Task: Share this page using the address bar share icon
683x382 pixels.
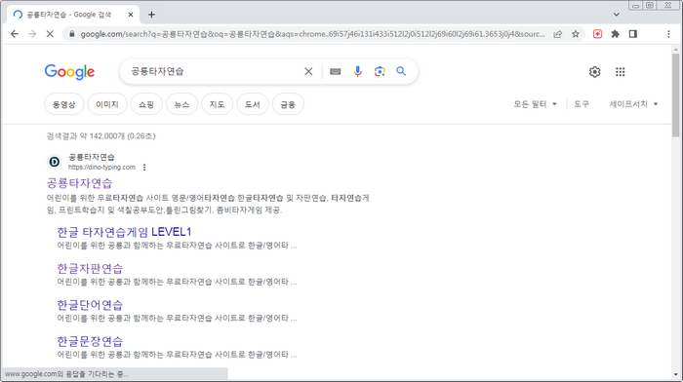Action: pyautogui.click(x=557, y=34)
